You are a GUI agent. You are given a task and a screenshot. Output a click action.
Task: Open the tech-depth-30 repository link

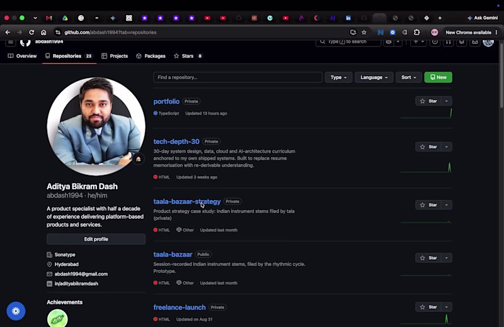coord(176,141)
